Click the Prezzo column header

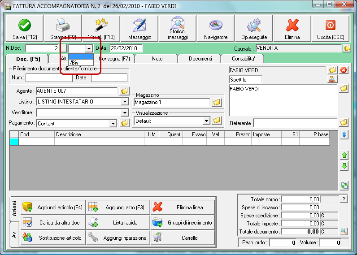(238, 134)
